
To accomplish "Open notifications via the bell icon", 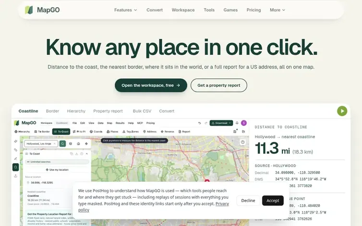I will (x=237, y=123).
